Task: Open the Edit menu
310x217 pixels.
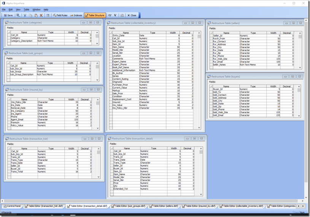Action: pyautogui.click(x=11, y=10)
